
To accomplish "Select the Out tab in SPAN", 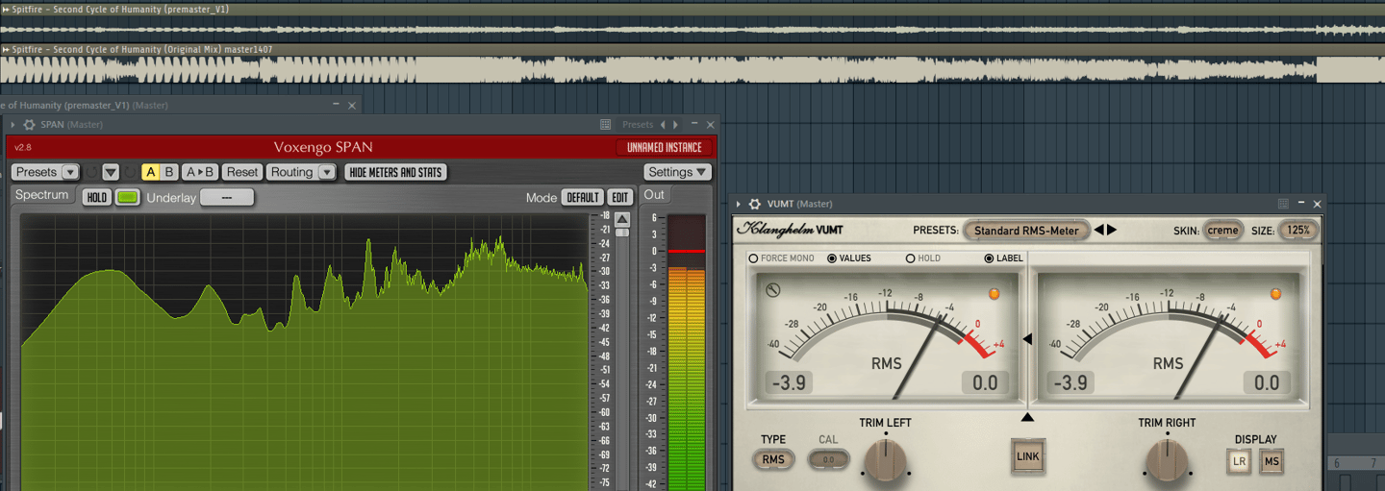I will pyautogui.click(x=654, y=195).
